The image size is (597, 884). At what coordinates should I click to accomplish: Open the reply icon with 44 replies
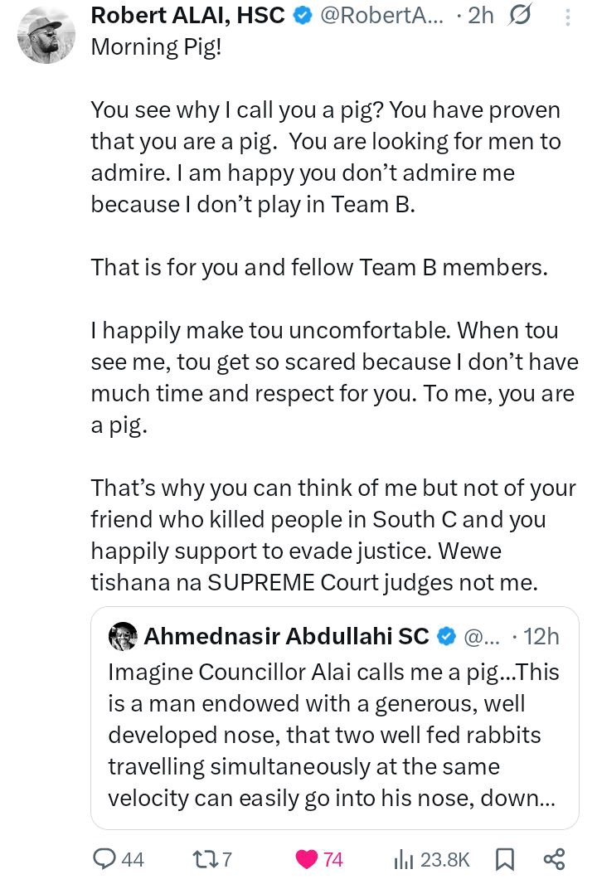point(104,859)
